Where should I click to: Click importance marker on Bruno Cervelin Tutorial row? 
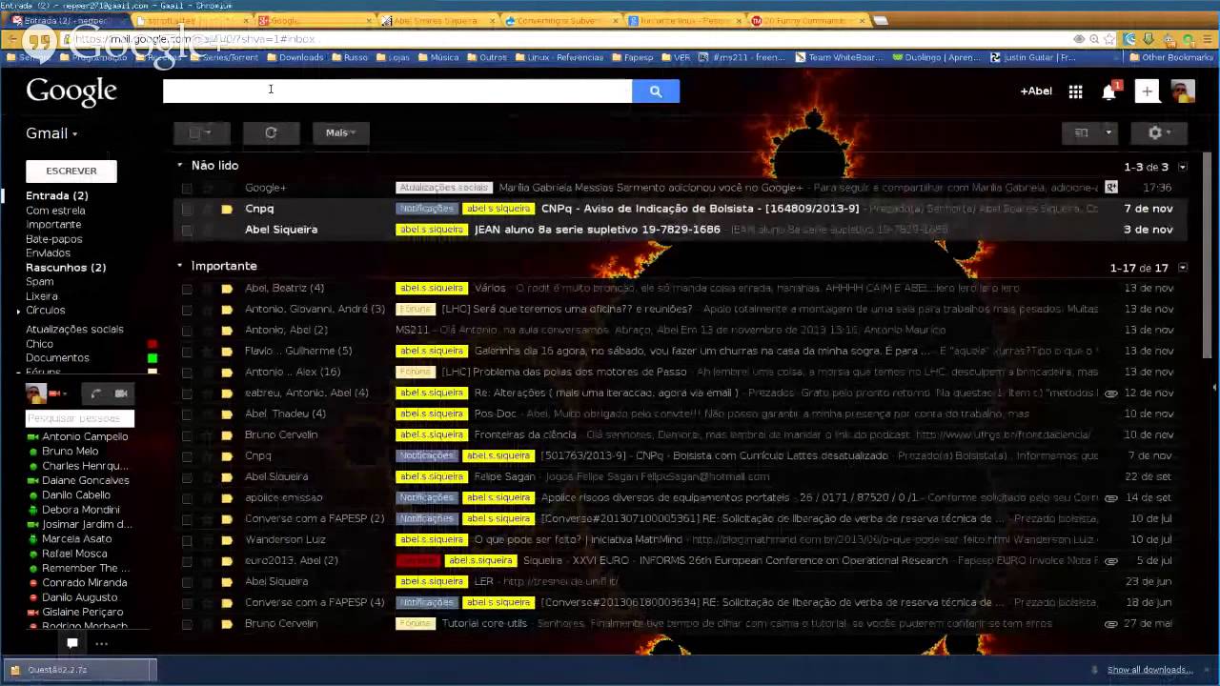pos(226,623)
